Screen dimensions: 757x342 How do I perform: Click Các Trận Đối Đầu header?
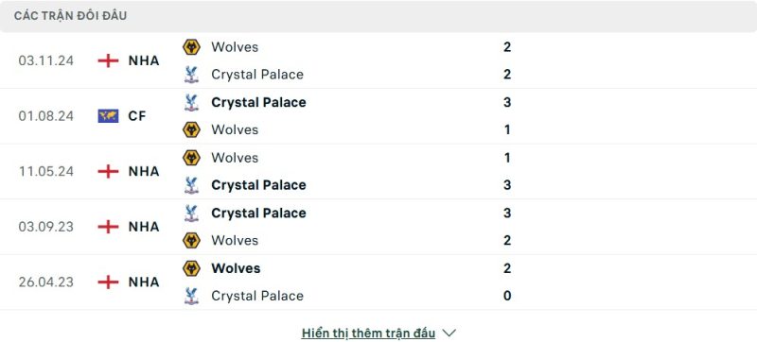[x=70, y=16]
